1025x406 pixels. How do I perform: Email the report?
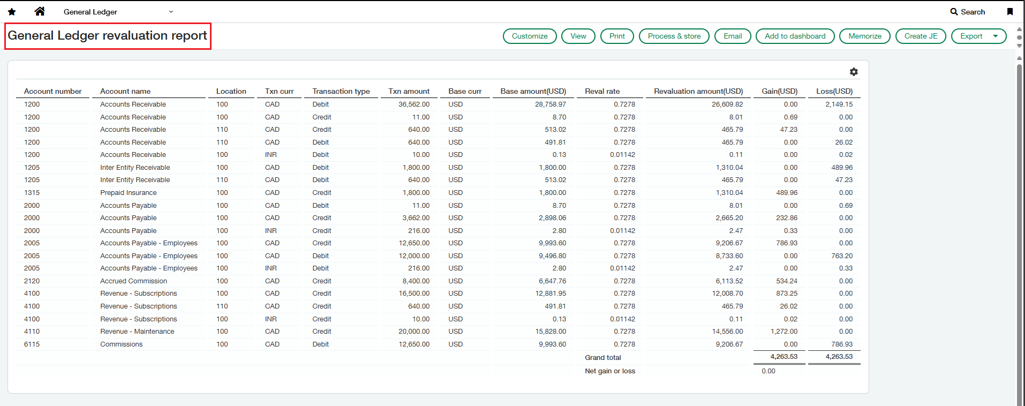733,36
